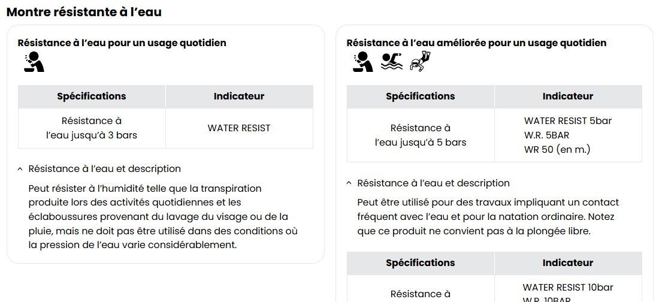Click the snorkeling diver icon
The image size is (656, 302).
point(420,62)
